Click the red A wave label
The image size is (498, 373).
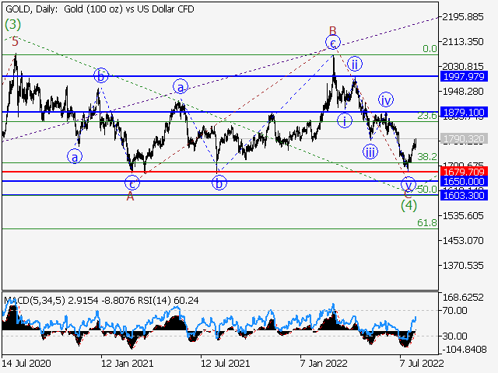coord(130,197)
